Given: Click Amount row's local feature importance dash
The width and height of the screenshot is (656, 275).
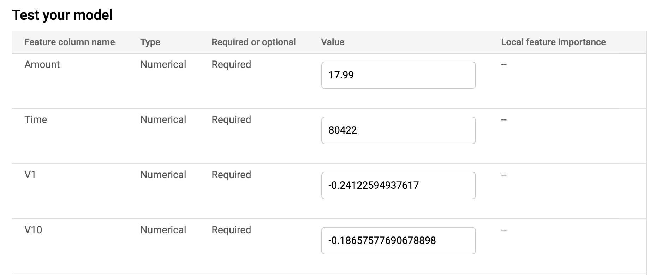Looking at the screenshot, I should [x=504, y=65].
